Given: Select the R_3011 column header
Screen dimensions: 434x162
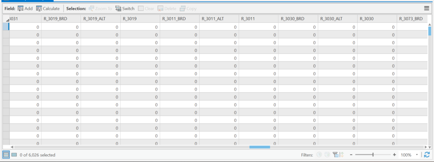Looking at the screenshot, I should pos(259,19).
